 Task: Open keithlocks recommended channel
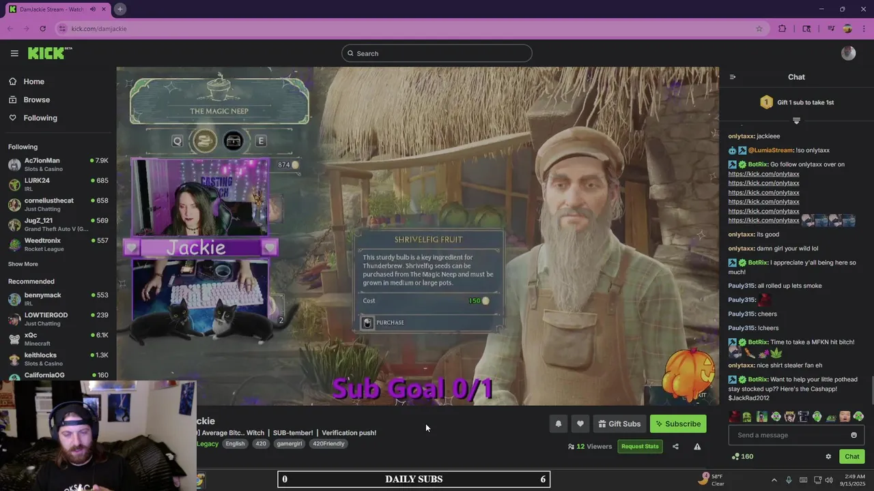coord(58,359)
